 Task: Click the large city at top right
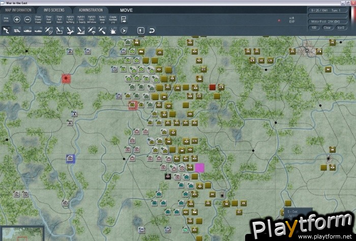[x=307, y=50]
